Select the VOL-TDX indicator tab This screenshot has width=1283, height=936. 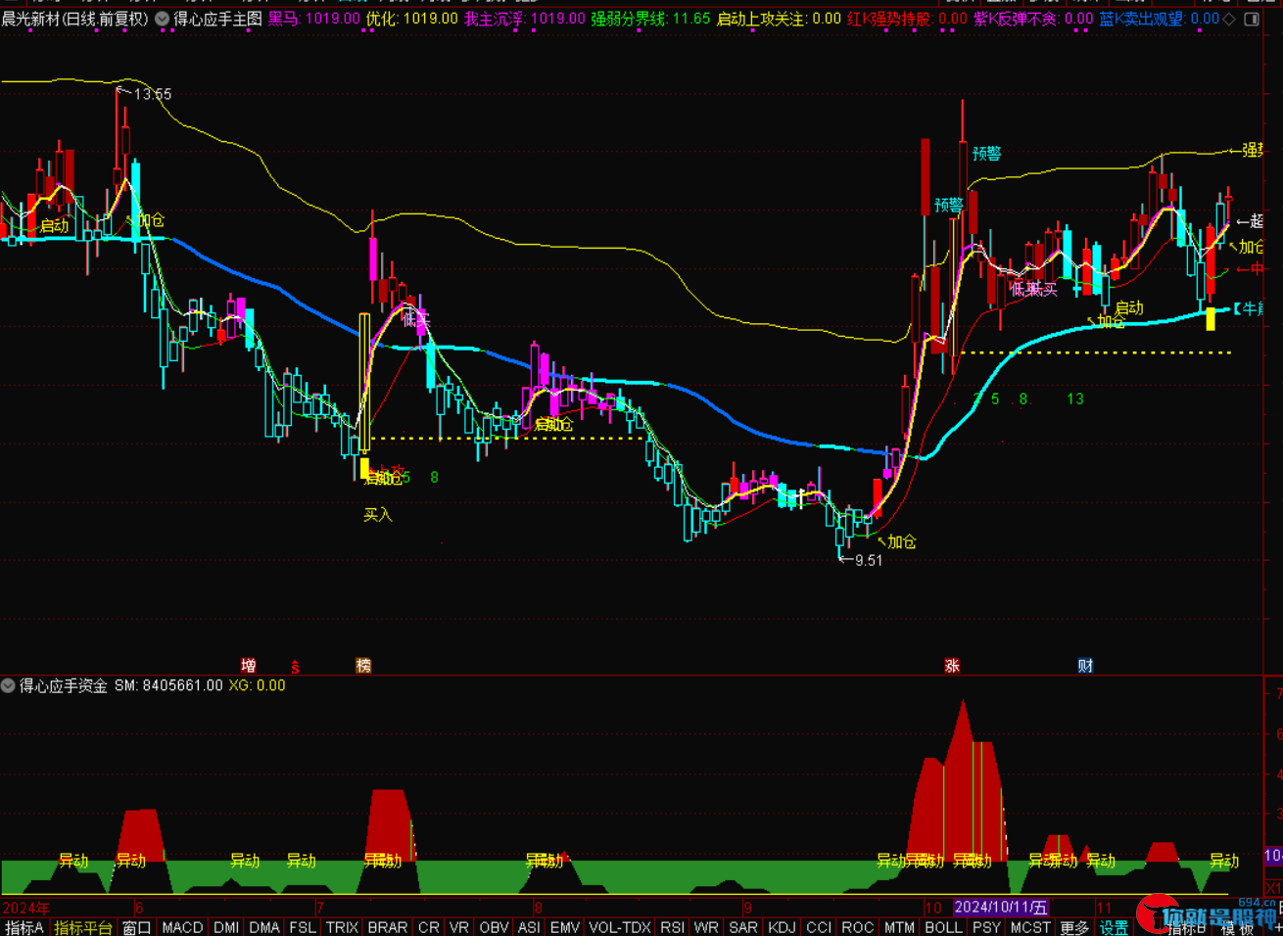tap(620, 927)
